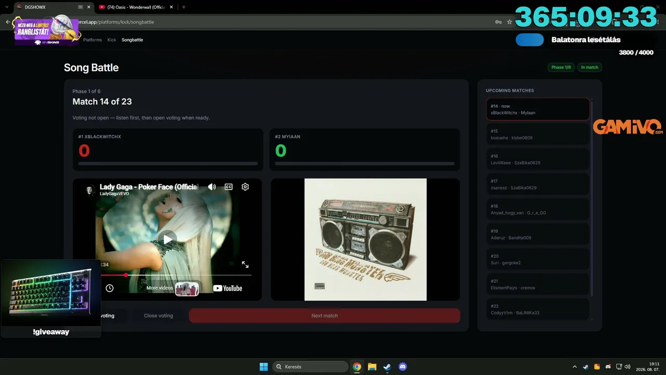
Task: Close the Oasis Wonderwall tab
Action: [171, 7]
